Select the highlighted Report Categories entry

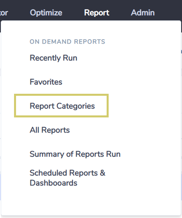click(x=62, y=106)
